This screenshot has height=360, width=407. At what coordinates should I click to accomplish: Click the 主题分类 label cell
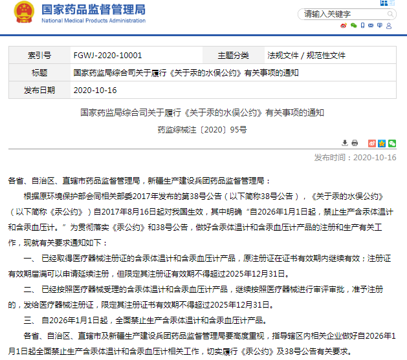(x=233, y=55)
